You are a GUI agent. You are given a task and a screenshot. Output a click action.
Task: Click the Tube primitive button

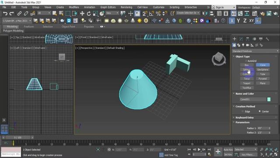tap(262, 74)
